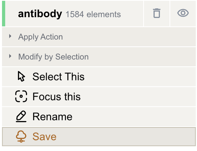The image size is (197, 151).
Task: Toggle visibility of antibody with eye icon
Action: (183, 13)
